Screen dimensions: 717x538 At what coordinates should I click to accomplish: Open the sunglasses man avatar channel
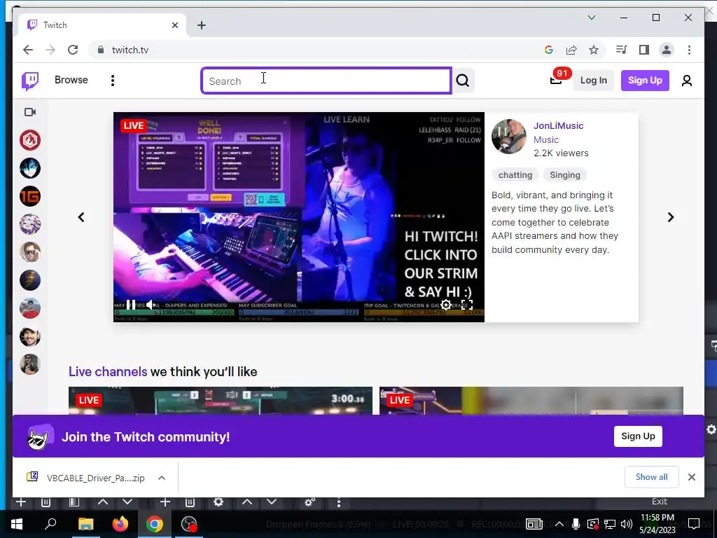click(30, 252)
